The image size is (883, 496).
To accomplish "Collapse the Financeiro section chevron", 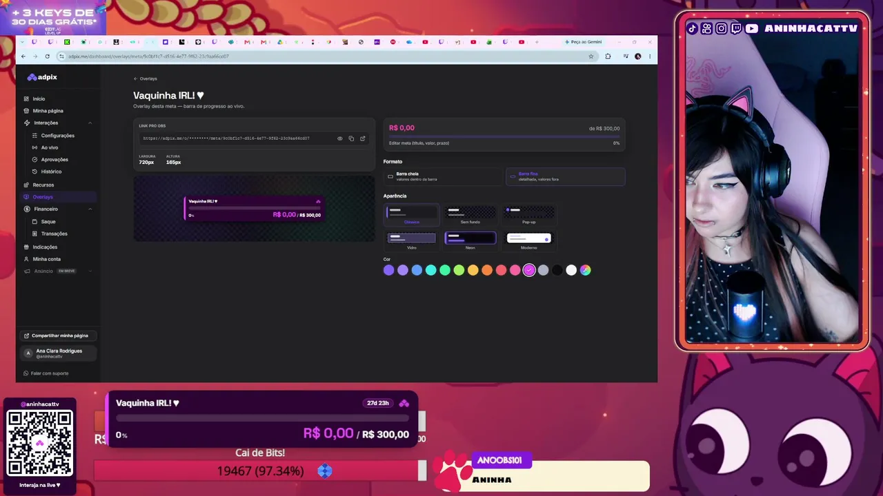I will click(90, 209).
